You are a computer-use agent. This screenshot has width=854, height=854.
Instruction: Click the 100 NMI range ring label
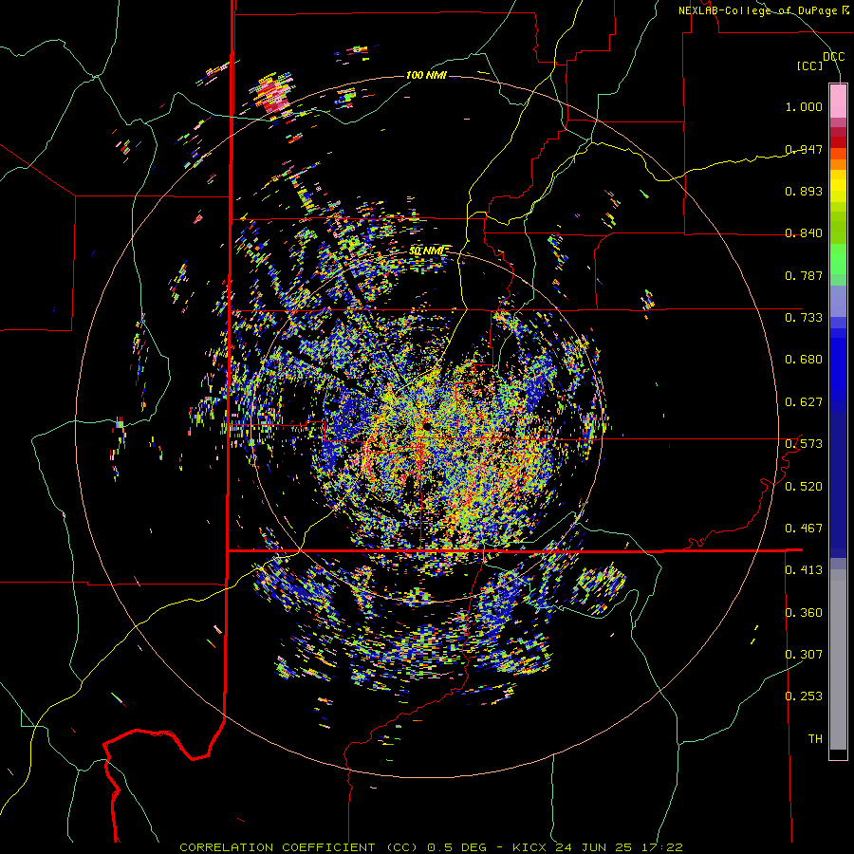426,75
